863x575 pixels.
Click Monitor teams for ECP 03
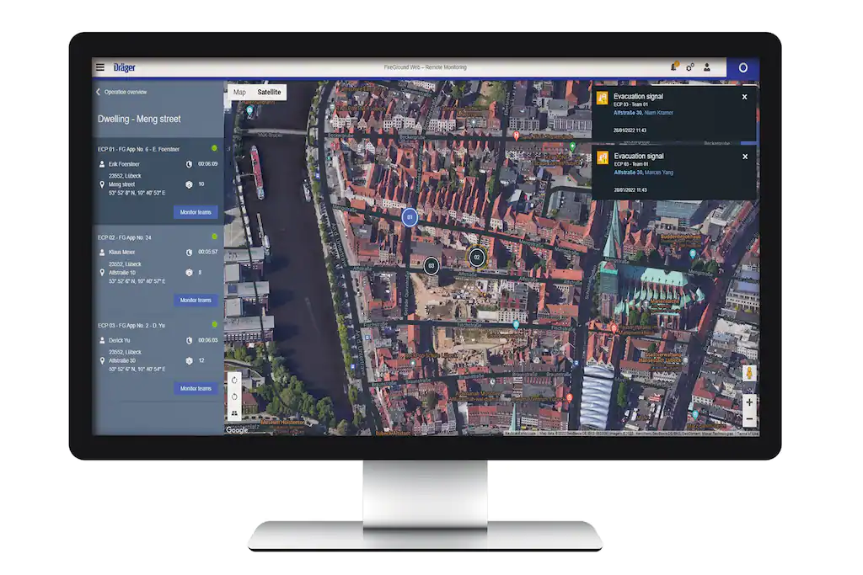click(196, 388)
